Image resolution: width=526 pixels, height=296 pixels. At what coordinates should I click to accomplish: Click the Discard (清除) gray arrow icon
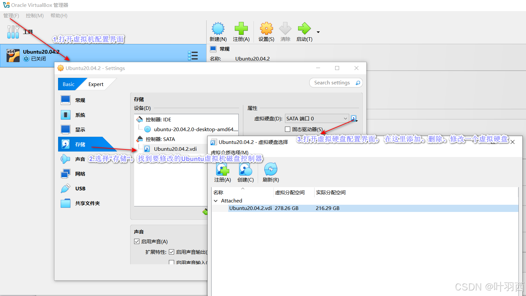(x=285, y=29)
